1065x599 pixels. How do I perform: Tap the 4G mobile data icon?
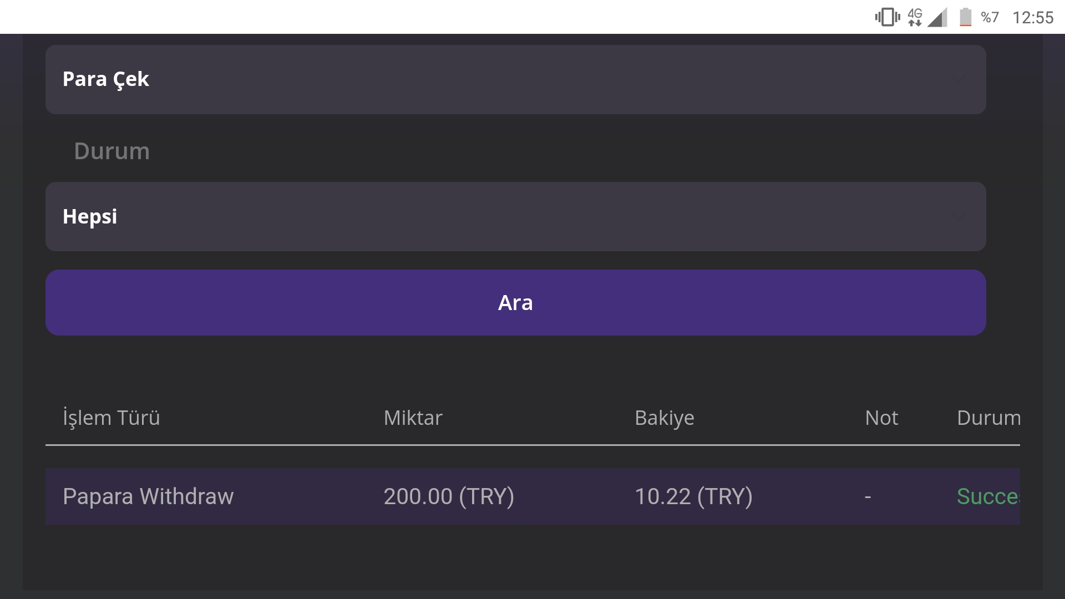tap(915, 17)
